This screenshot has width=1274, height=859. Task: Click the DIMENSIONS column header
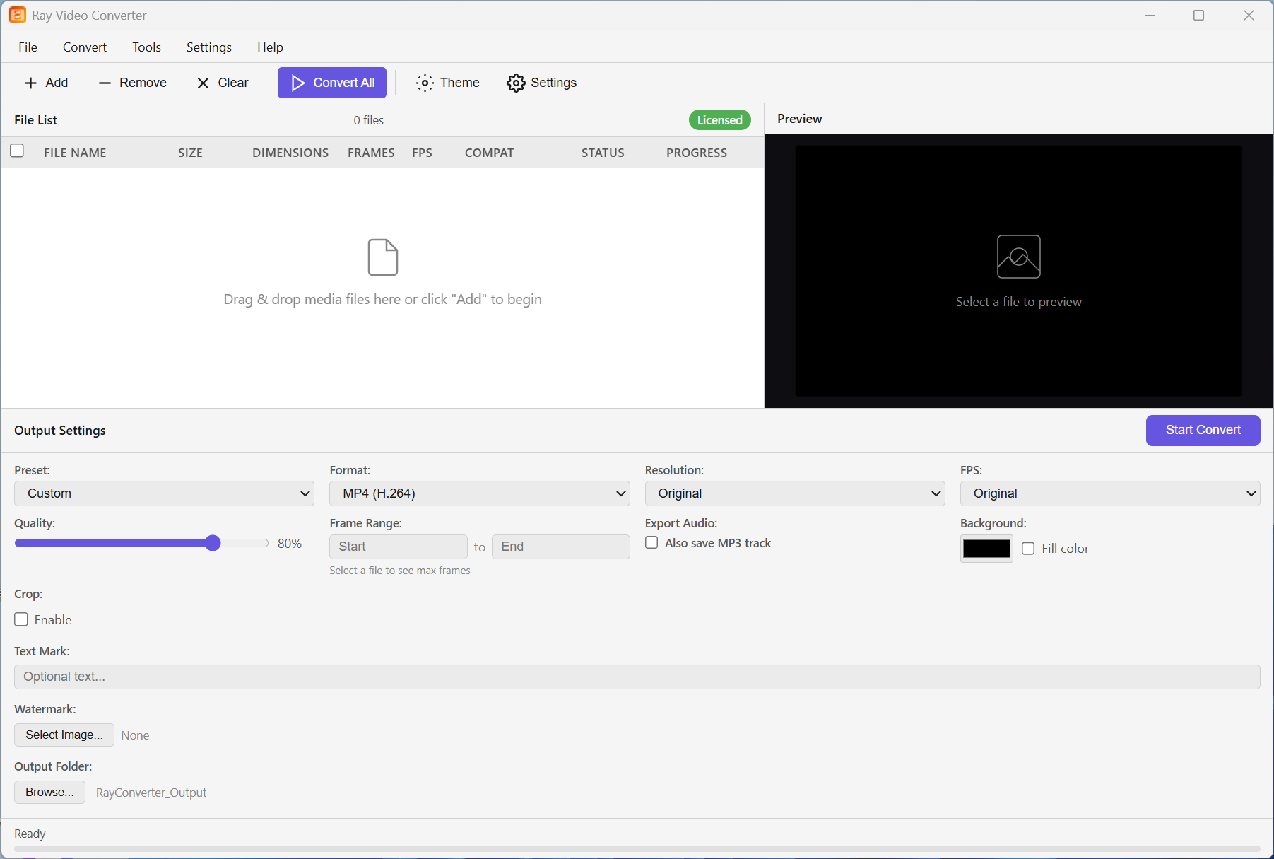(x=290, y=153)
